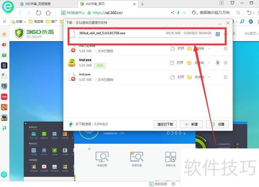The image size is (259, 187).
Task: Open the red 小红书 sidebar icon
Action: click(4, 97)
